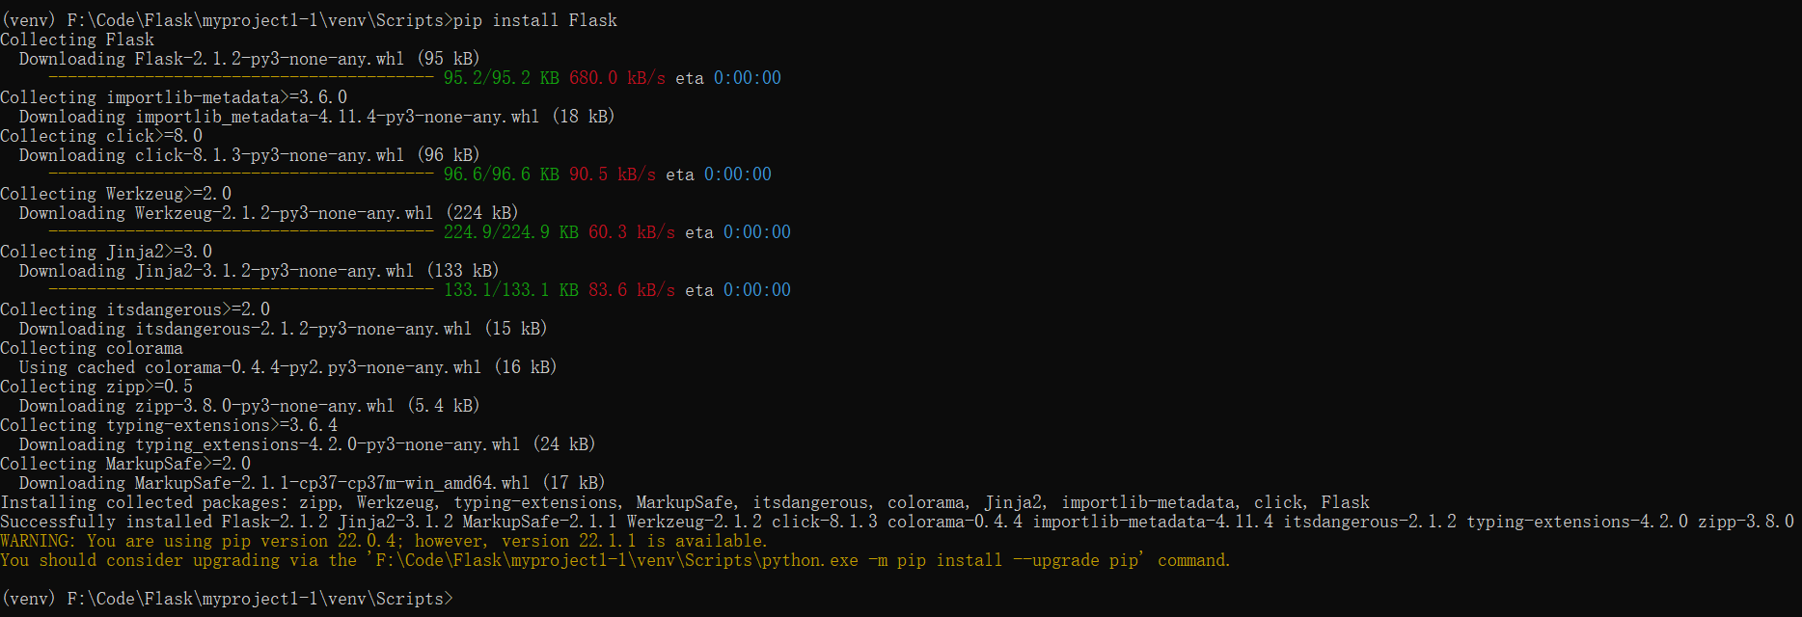Click the 'Collecting importlib-metadata>=3.6.0' line

pyautogui.click(x=174, y=97)
